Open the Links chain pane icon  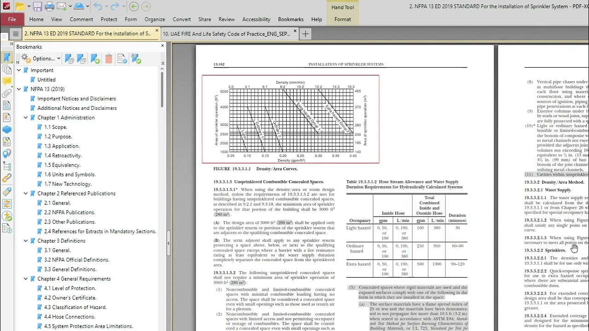tap(6, 178)
